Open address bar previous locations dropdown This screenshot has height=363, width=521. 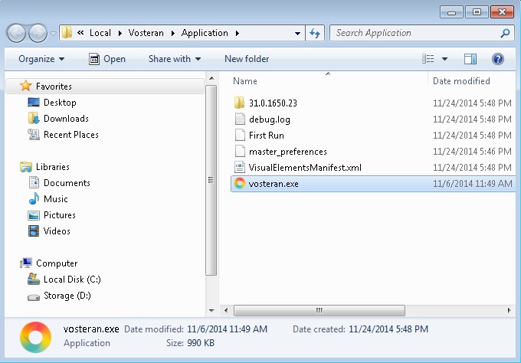tap(297, 33)
